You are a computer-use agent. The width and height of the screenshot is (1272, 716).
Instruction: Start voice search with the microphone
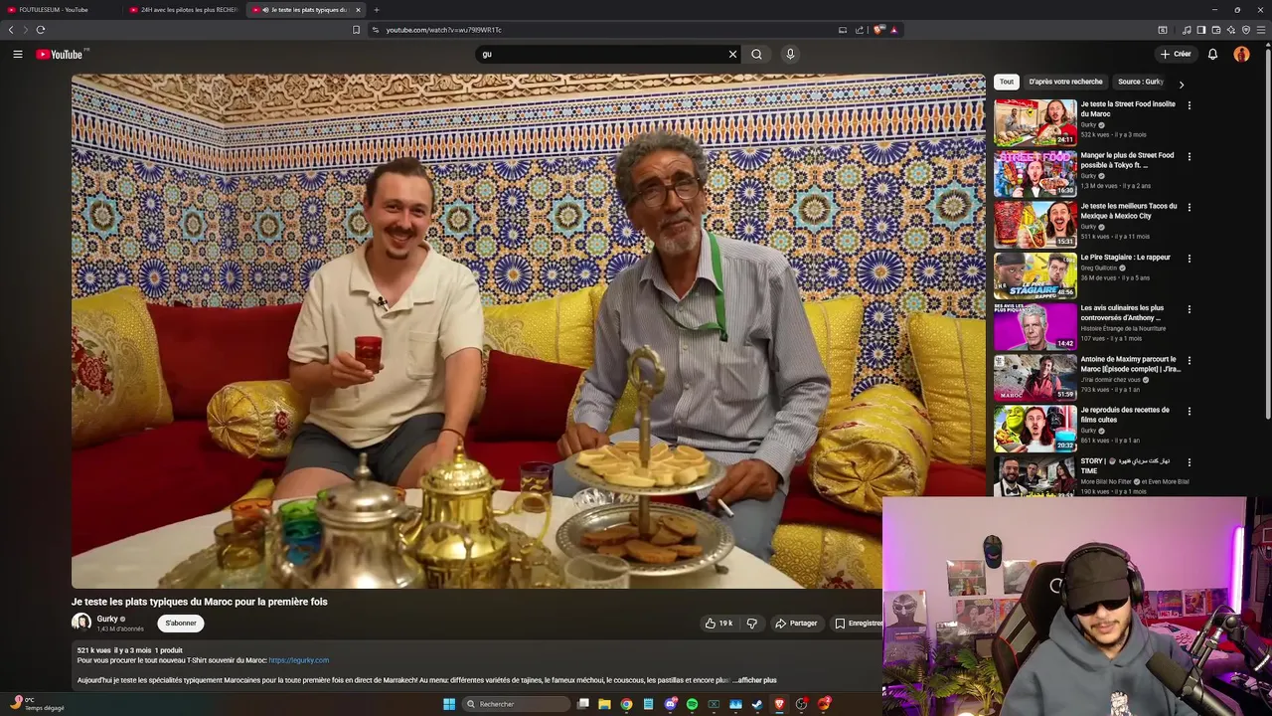point(790,54)
